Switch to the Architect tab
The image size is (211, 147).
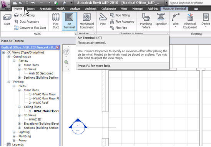[91, 9]
